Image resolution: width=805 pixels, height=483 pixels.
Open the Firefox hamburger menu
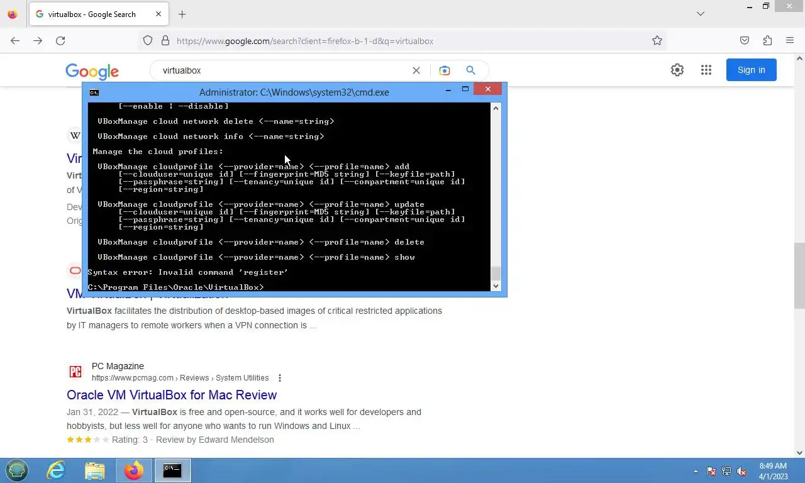click(790, 41)
